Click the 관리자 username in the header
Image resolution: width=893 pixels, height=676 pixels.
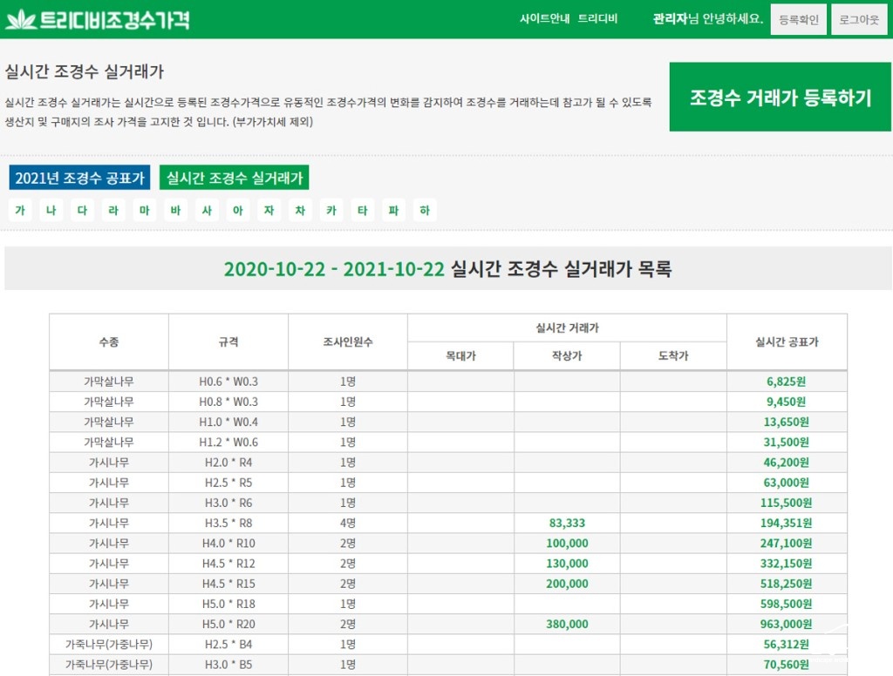[670, 19]
